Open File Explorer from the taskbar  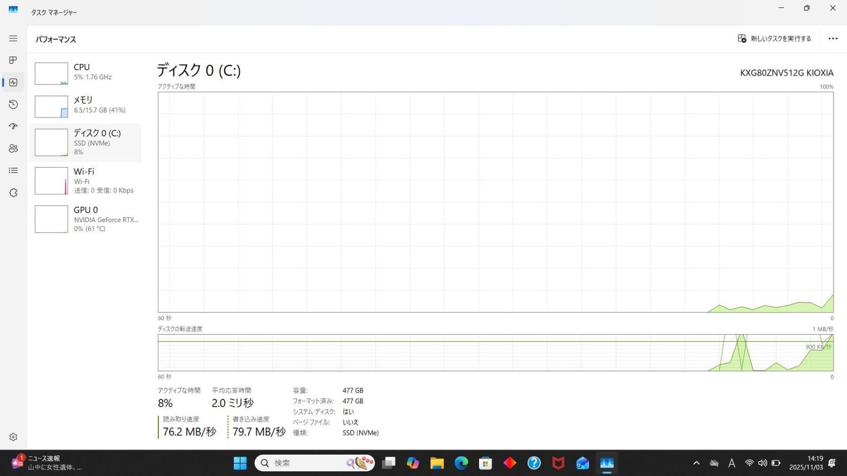point(437,463)
